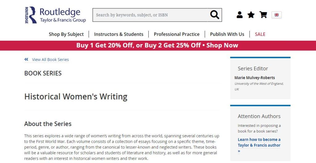Open the SALE menu item
Image resolution: width=316 pixels, height=163 pixels.
pyautogui.click(x=260, y=34)
